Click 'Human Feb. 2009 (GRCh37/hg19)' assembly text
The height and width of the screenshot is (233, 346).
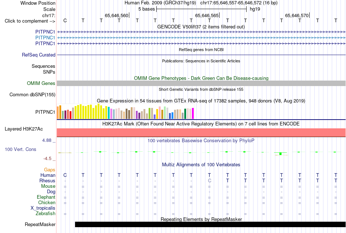tap(160, 3)
